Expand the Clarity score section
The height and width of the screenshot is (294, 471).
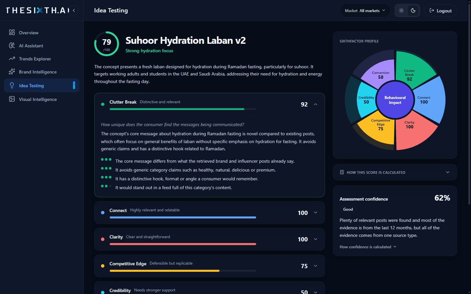point(316,239)
